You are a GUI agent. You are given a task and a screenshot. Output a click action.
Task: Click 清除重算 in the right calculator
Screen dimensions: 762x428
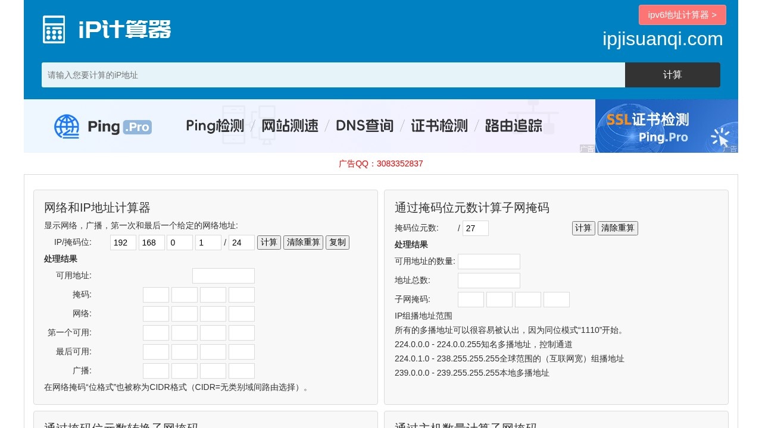(617, 228)
